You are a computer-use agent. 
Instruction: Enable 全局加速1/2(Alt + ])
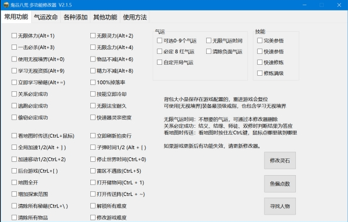click(x=14, y=147)
